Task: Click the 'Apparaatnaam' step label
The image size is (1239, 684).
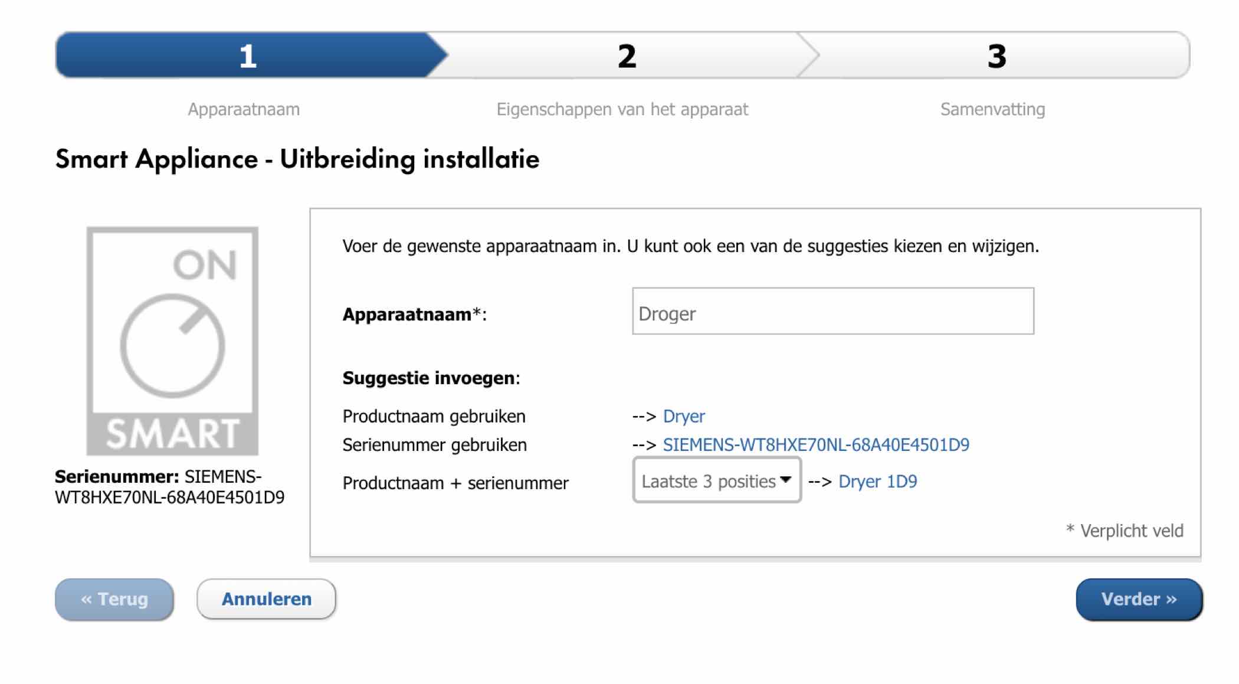Action: coord(244,109)
